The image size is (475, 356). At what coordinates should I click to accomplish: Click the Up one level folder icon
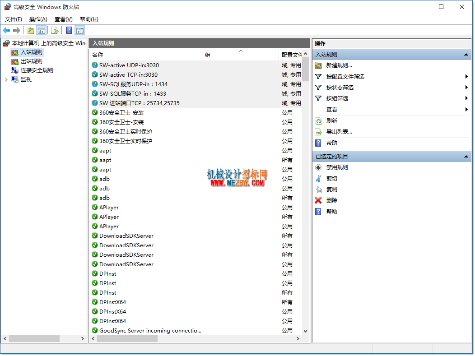[31, 30]
